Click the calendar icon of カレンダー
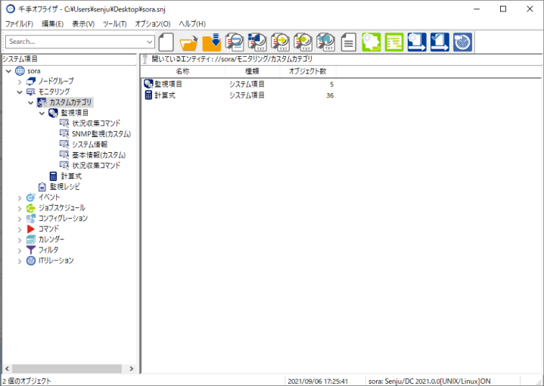 [31, 239]
